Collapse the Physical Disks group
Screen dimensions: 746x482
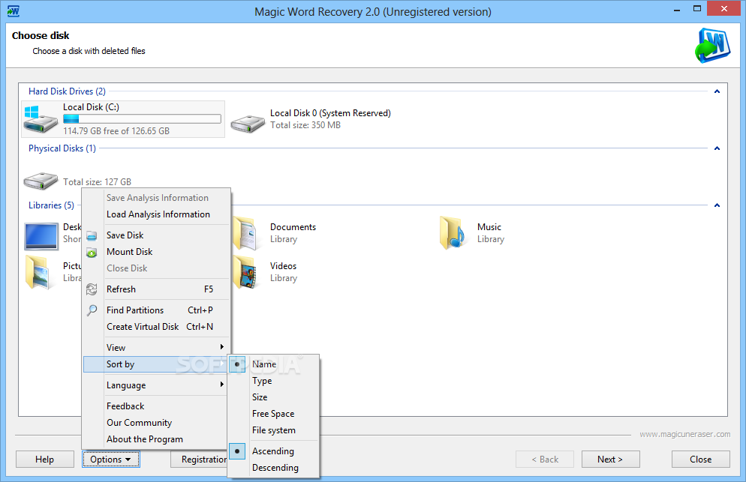coord(717,148)
